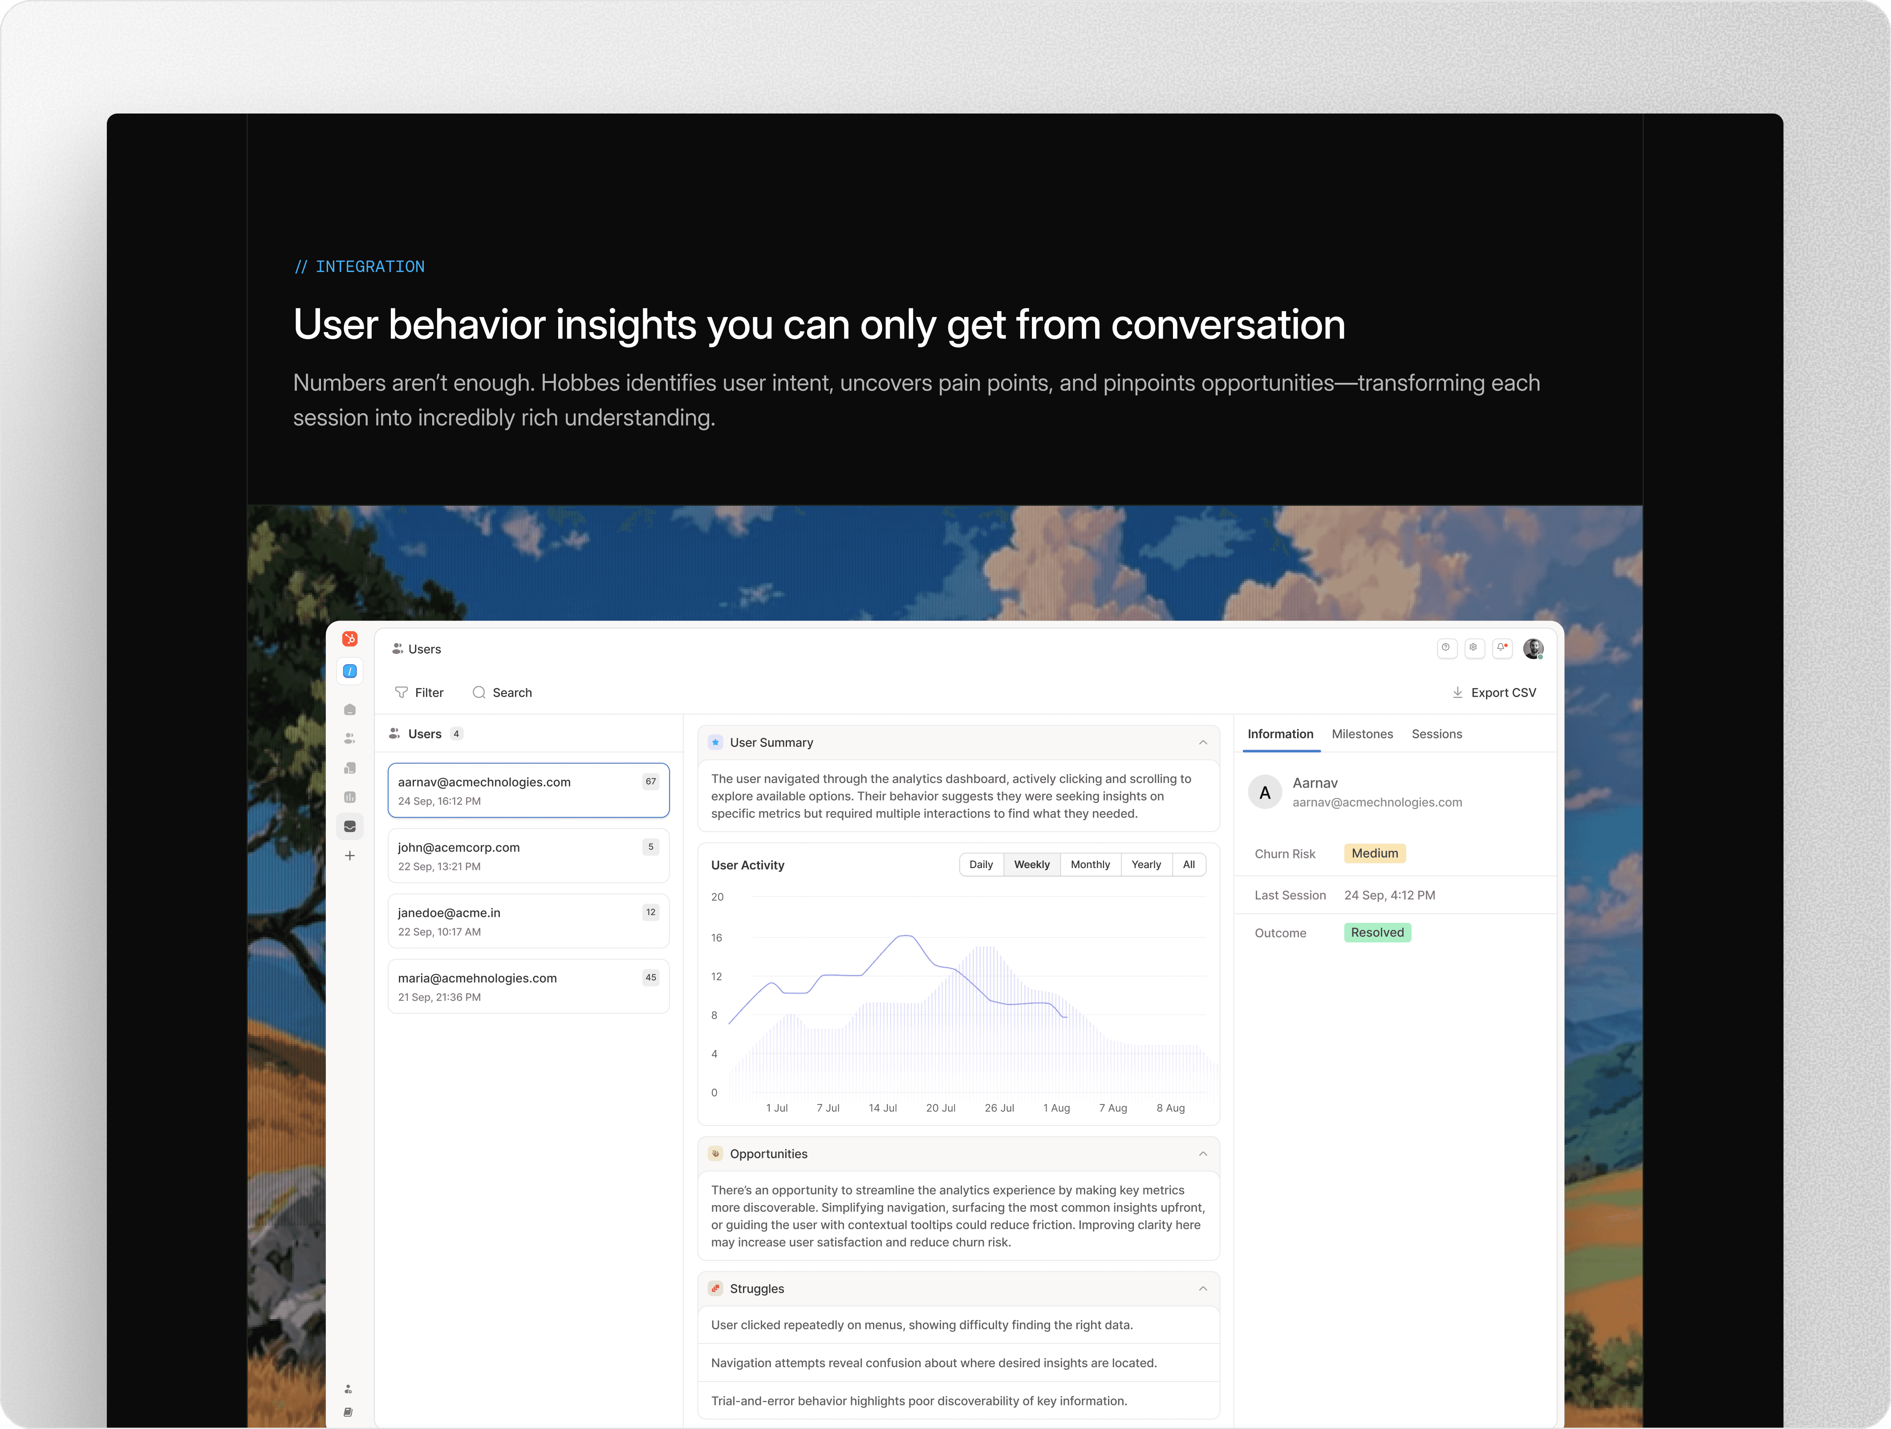Screen dimensions: 1891x1429
Task: Click the plus icon in sidebar
Action: [x=349, y=855]
